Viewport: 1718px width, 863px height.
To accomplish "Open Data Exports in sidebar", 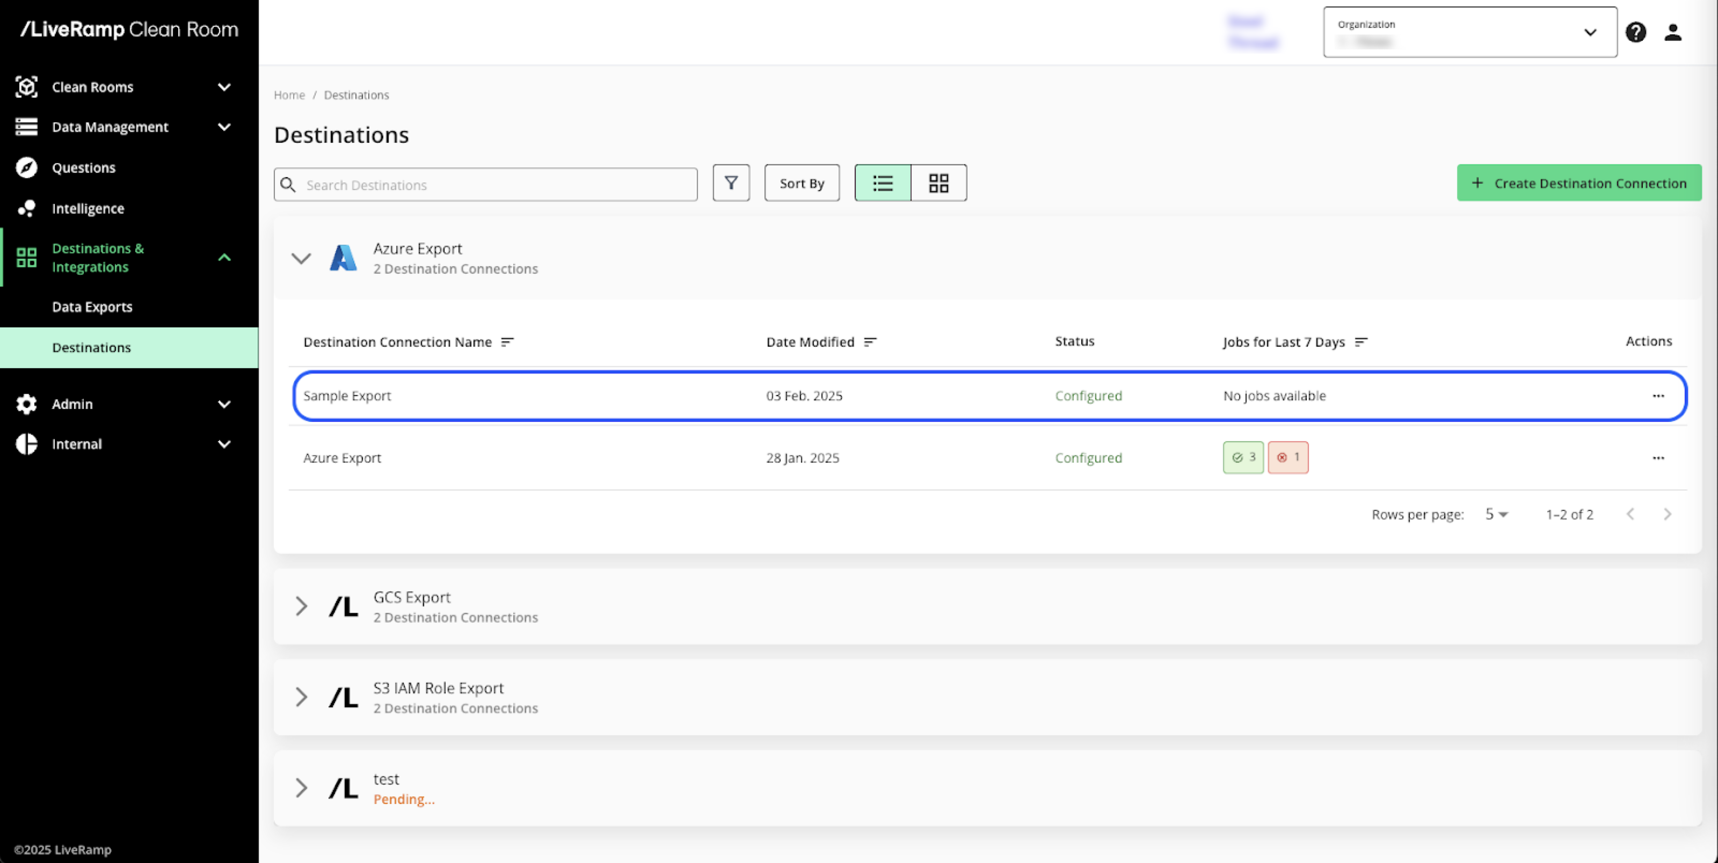I will pyautogui.click(x=92, y=307).
